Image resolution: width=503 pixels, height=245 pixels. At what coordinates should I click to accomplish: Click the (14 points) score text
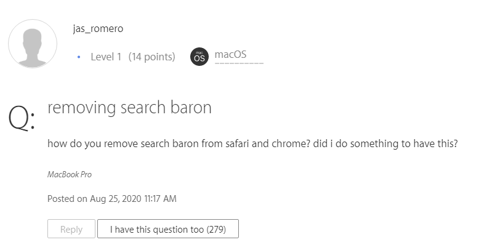151,57
